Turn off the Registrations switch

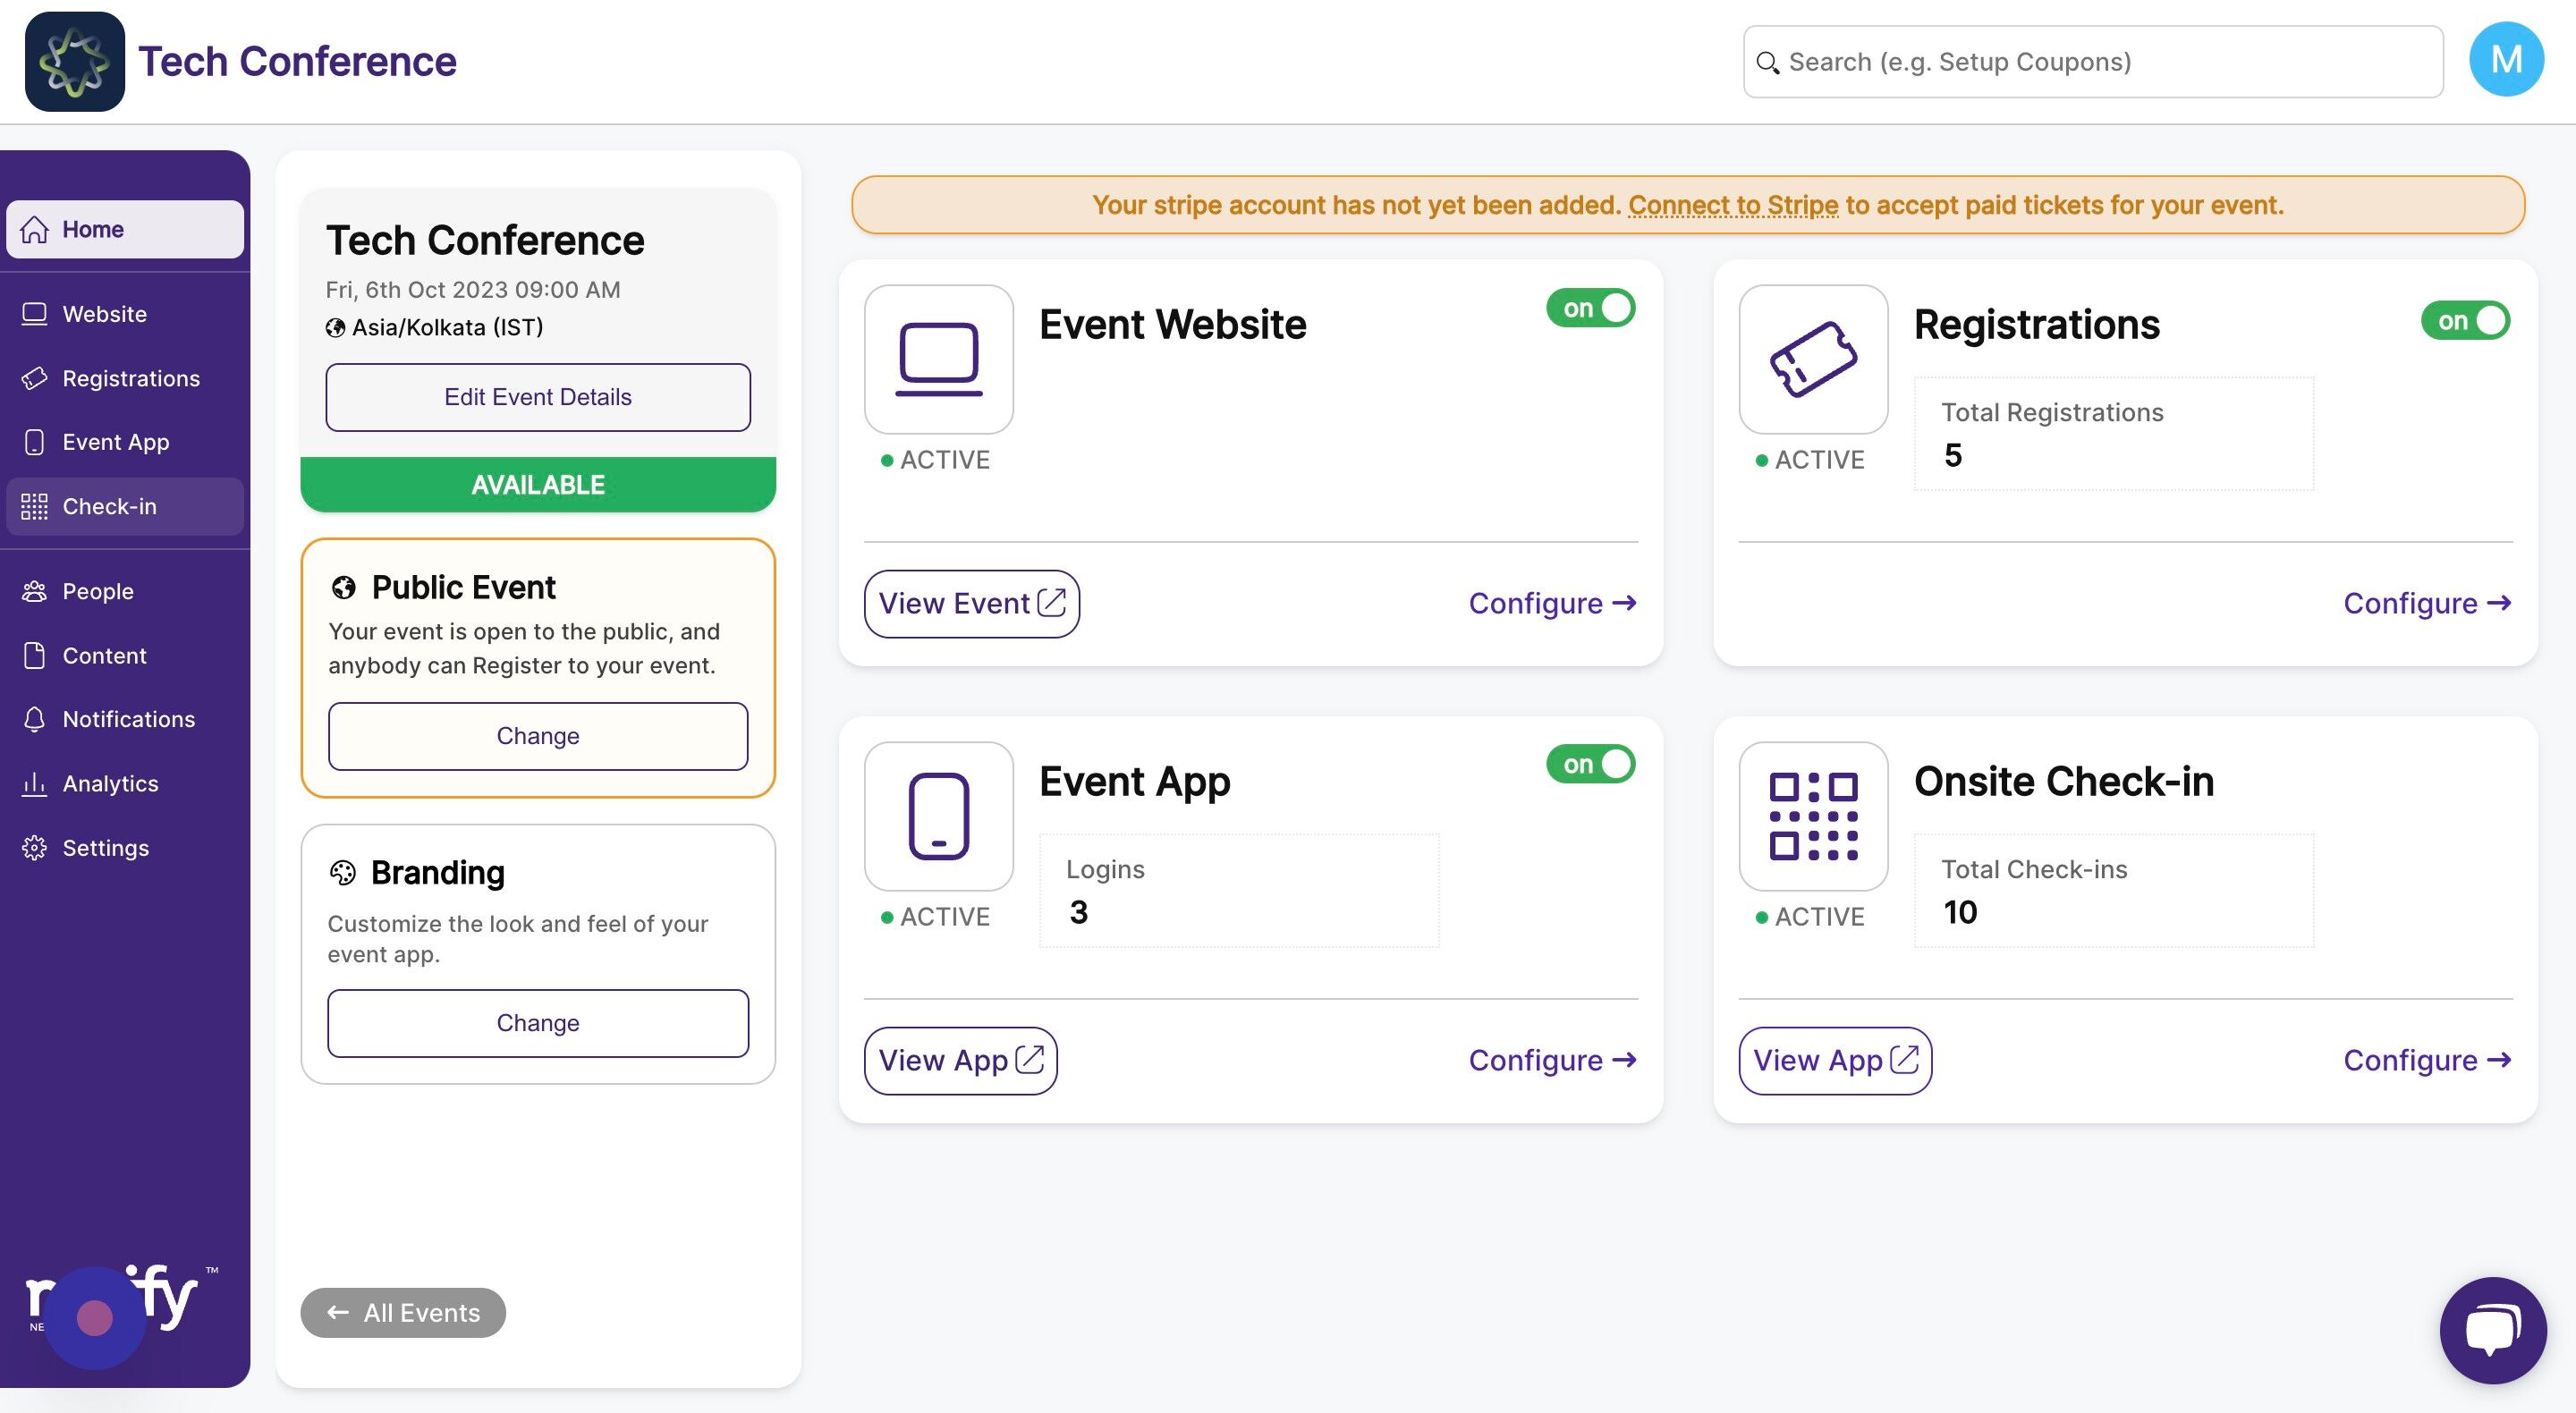2464,321
